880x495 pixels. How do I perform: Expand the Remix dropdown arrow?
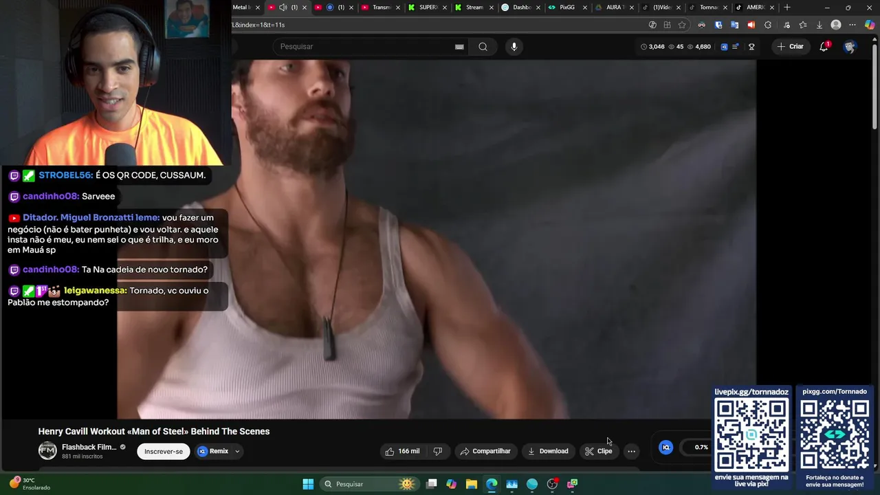(237, 452)
